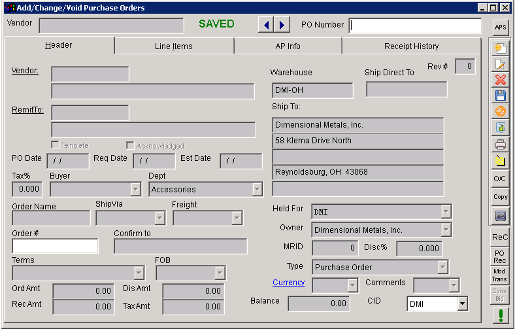The image size is (515, 331).
Task: Toggle the Template checkbox
Action: 56,145
